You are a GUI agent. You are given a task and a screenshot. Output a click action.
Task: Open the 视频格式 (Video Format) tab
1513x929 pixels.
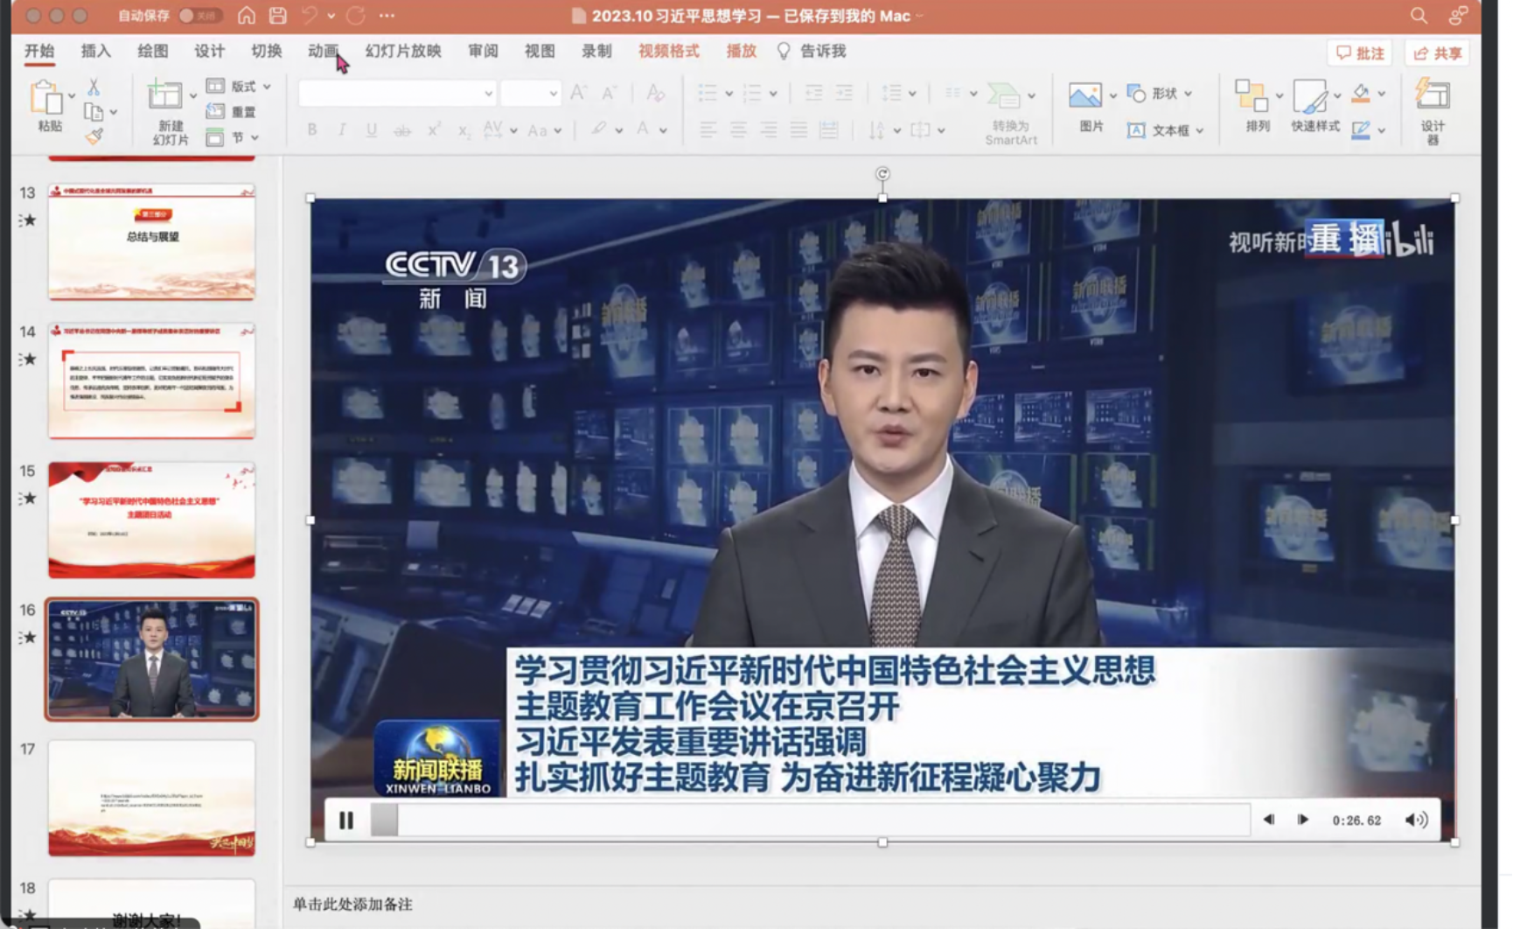[669, 51]
